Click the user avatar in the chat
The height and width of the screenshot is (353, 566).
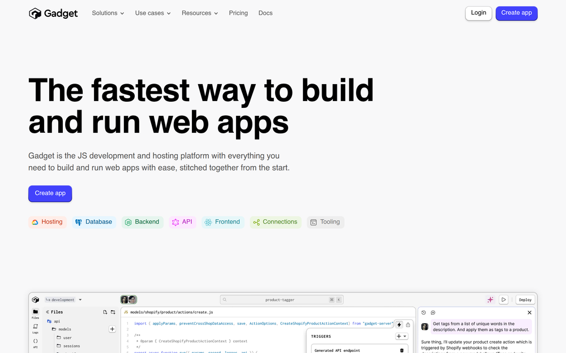[x=425, y=326]
